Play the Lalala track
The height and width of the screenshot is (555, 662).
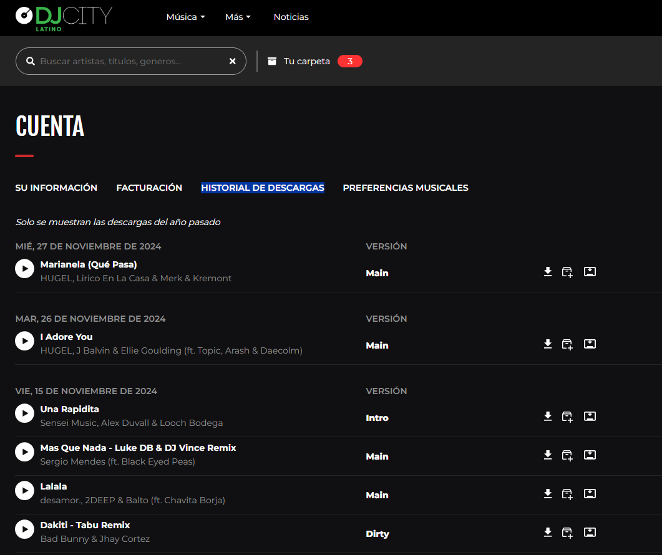24,491
